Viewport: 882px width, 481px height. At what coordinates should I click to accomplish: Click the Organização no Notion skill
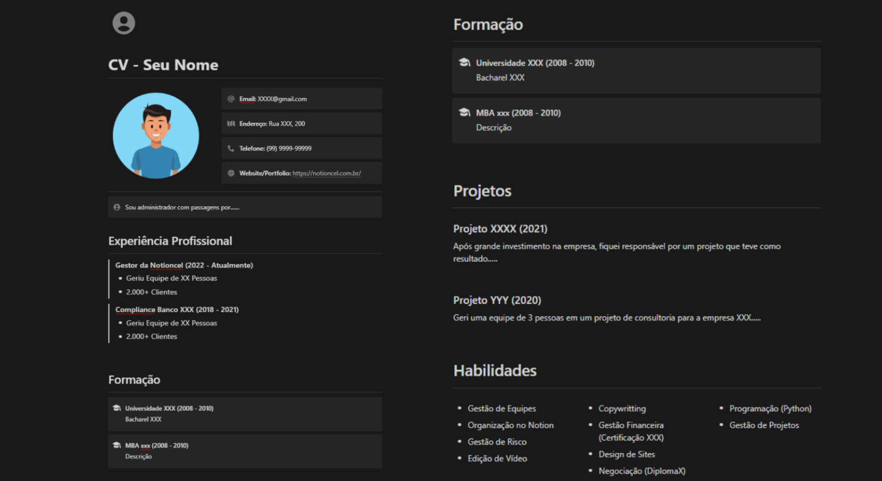pos(510,425)
